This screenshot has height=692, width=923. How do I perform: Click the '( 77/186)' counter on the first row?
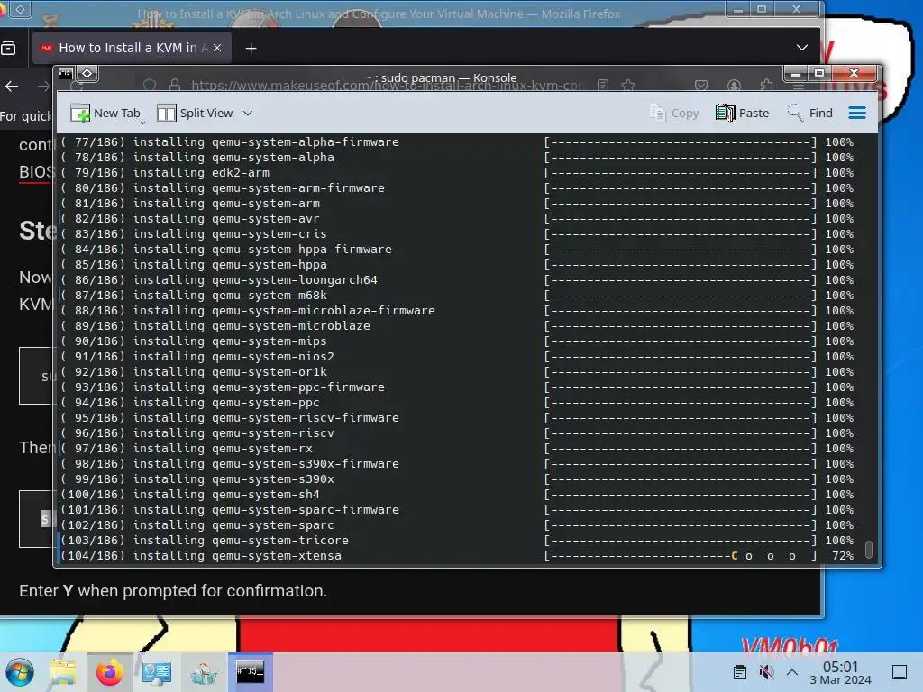pyautogui.click(x=93, y=141)
